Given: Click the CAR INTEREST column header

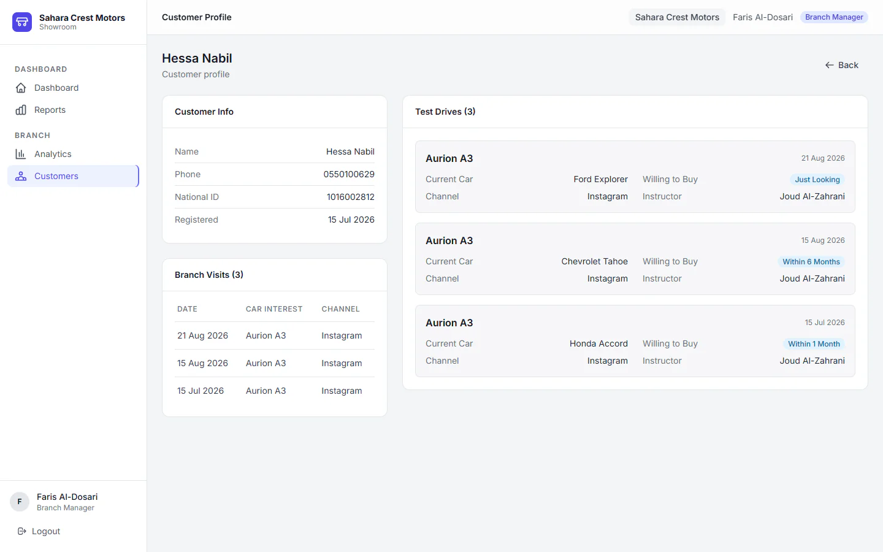Looking at the screenshot, I should click(x=274, y=309).
